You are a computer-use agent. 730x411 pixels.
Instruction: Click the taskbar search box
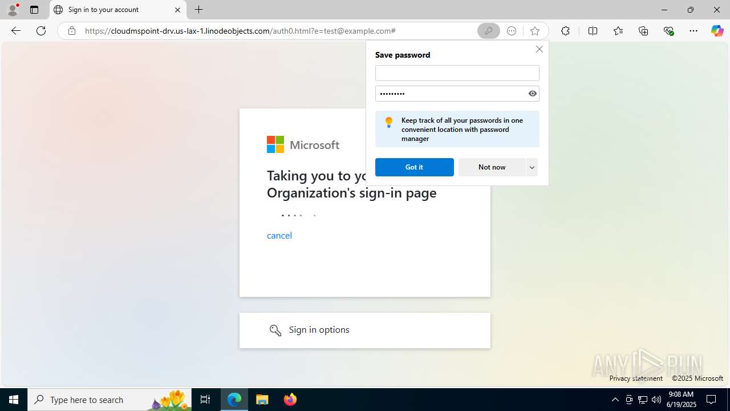(x=109, y=400)
